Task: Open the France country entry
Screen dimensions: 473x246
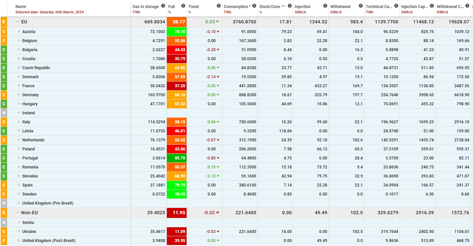Action: (x=28, y=86)
